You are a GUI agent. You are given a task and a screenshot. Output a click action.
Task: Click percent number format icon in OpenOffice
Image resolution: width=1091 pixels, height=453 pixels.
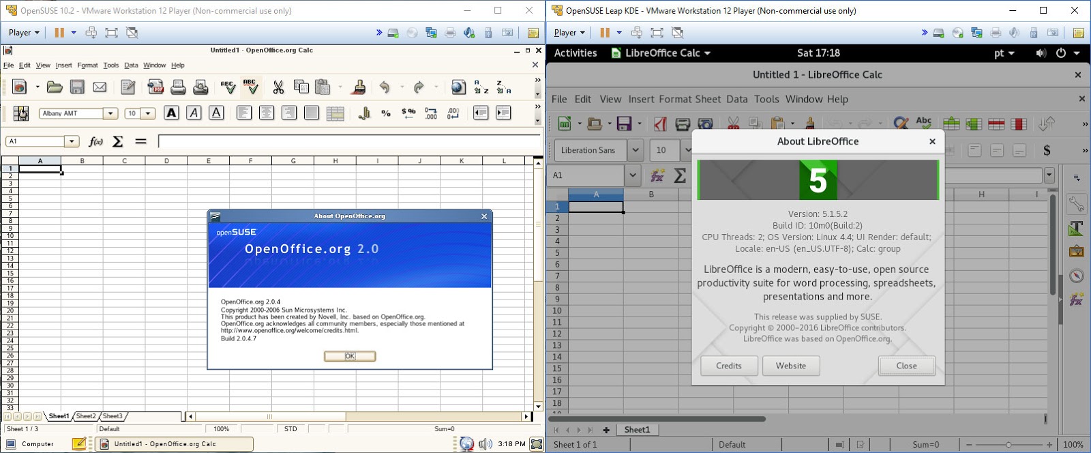pos(386,113)
